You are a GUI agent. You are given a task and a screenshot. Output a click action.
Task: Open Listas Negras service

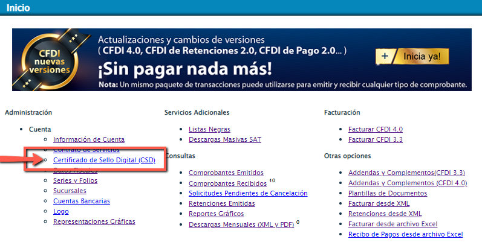(x=209, y=129)
